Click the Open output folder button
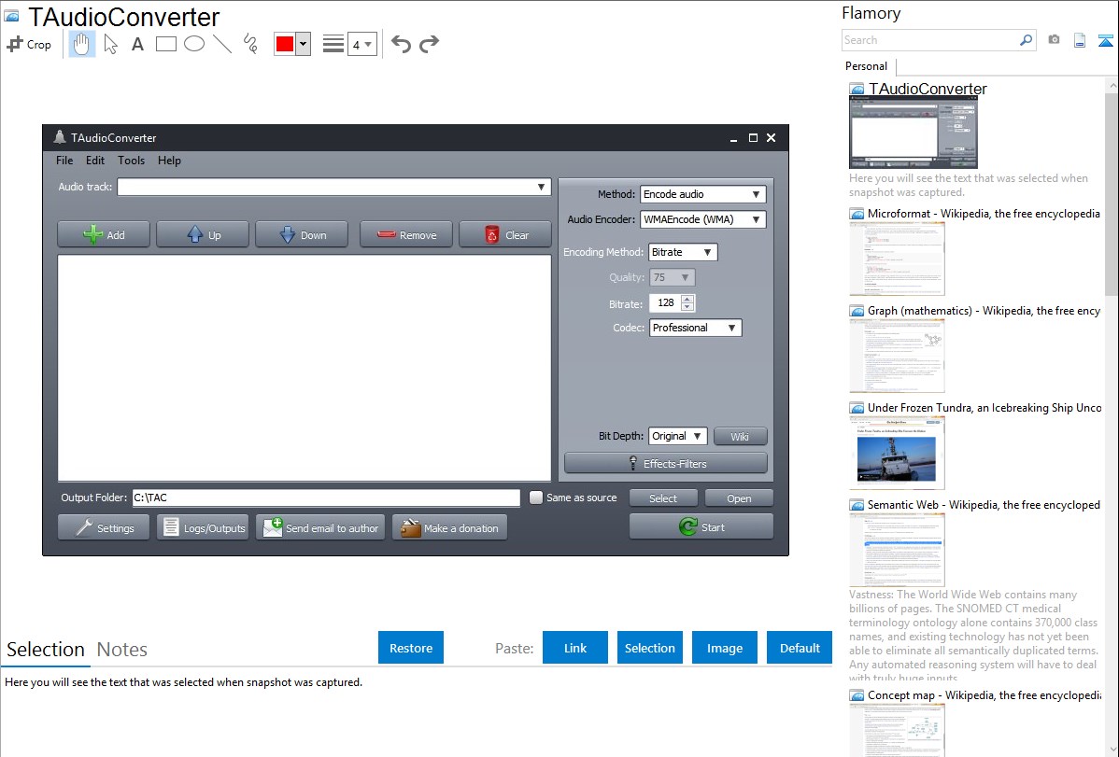The width and height of the screenshot is (1119, 757). (739, 498)
